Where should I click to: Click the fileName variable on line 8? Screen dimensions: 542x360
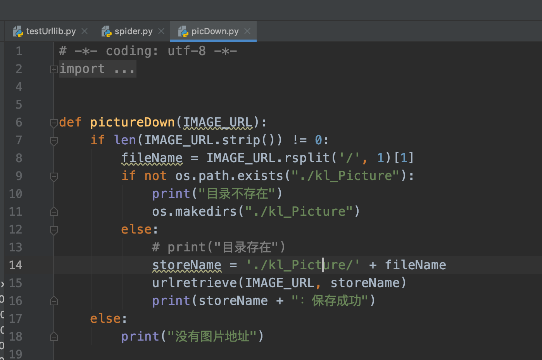tap(152, 158)
